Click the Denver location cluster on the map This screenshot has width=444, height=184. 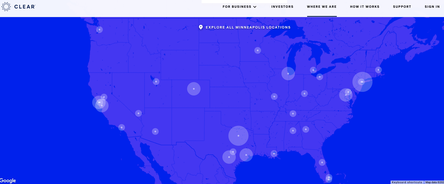pos(194,89)
